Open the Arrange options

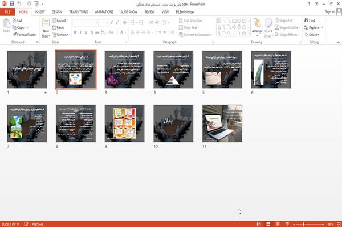(257, 28)
